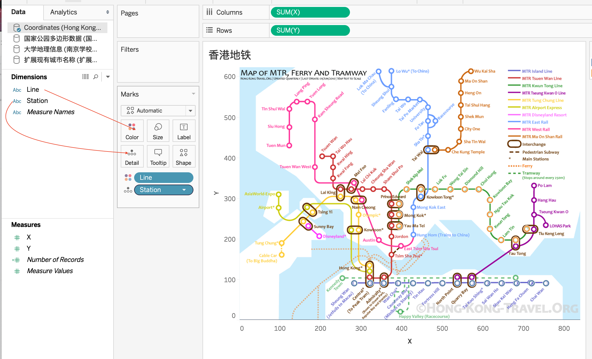Click the X axis title
Image resolution: width=592 pixels, height=359 pixels.
point(410,341)
